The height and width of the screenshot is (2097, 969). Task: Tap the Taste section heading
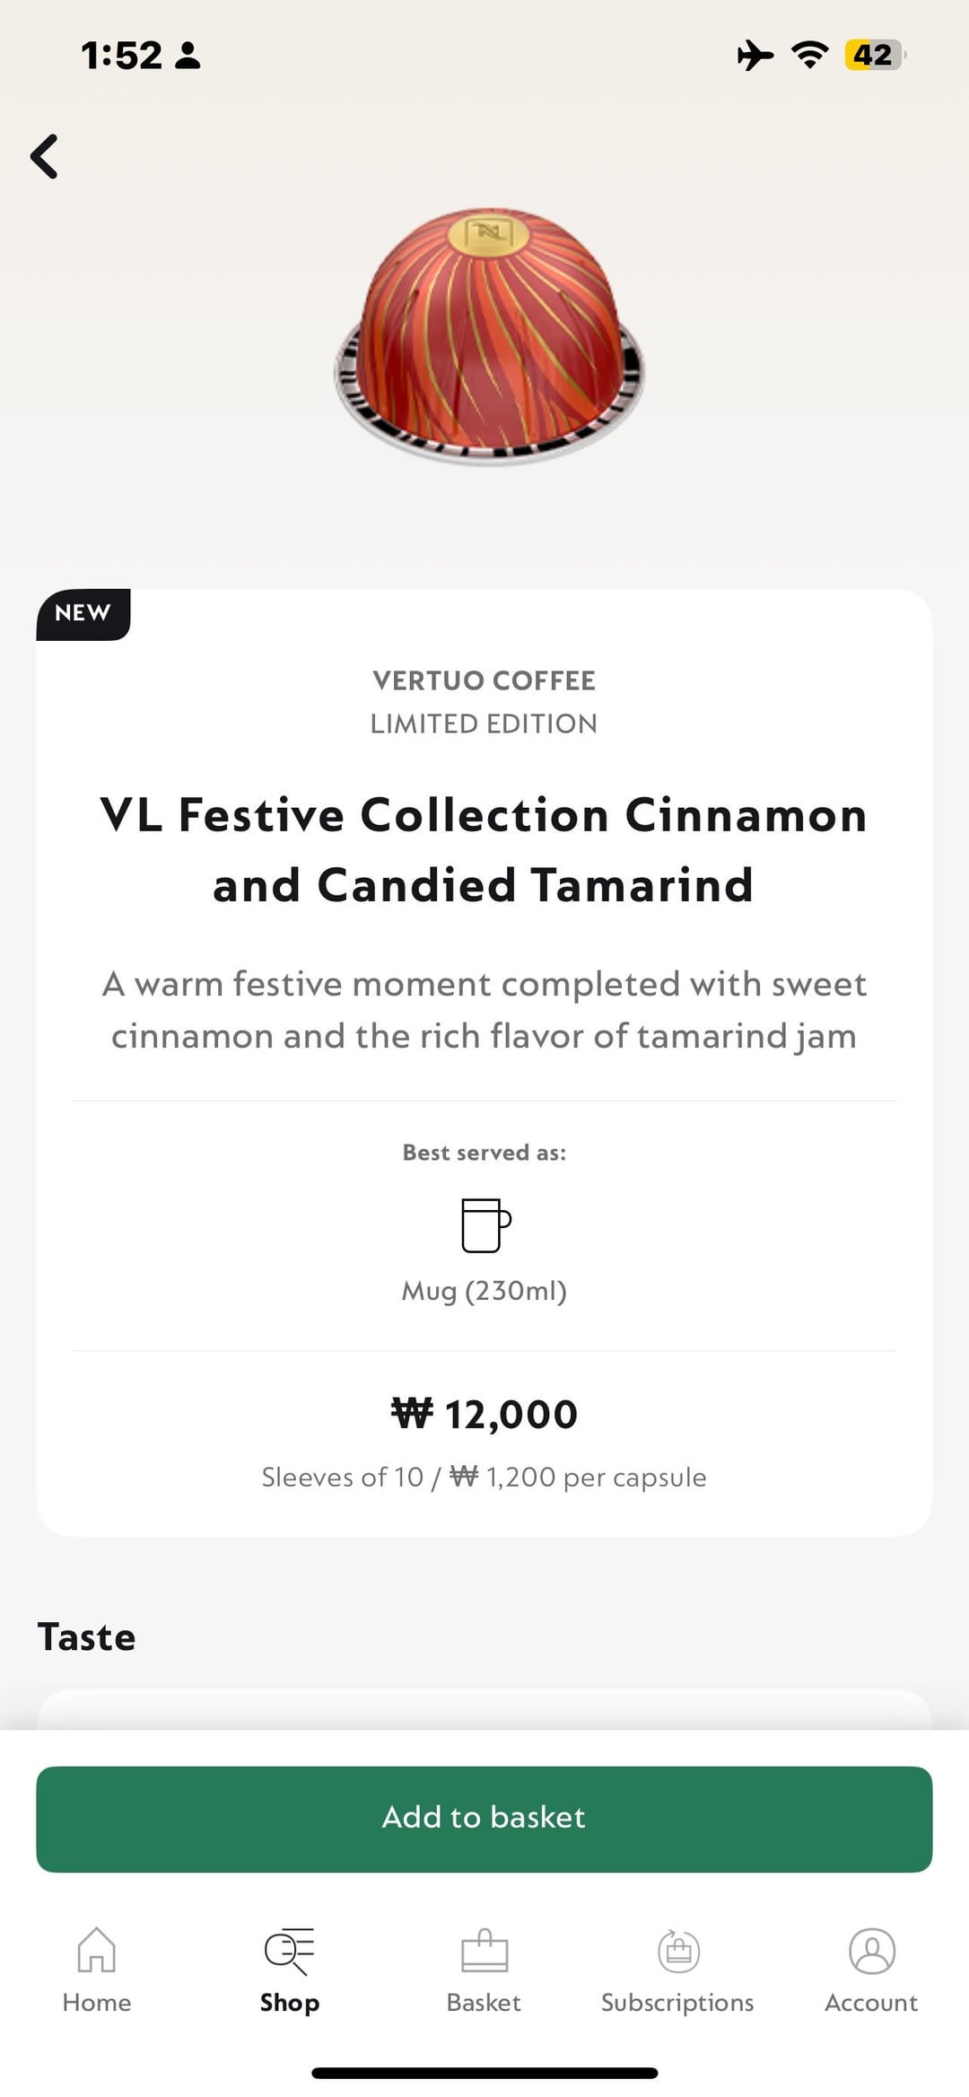click(87, 1636)
